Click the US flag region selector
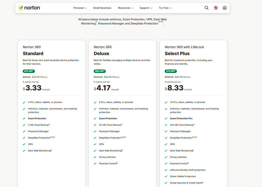Screen dimensions: 262x187 pyautogui.click(x=216, y=8)
